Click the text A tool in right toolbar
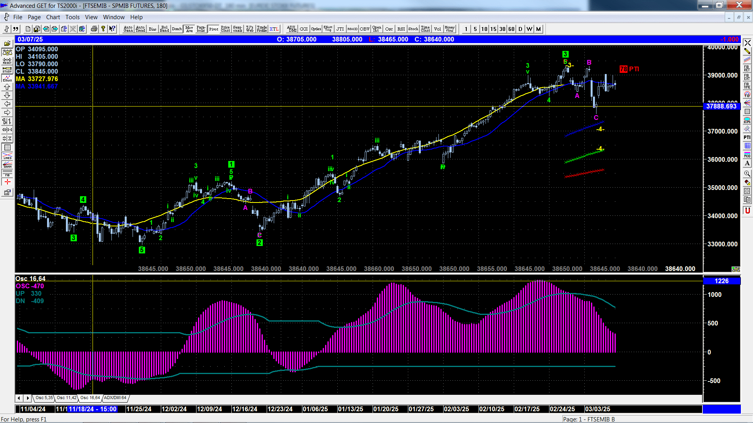The width and height of the screenshot is (753, 423). click(747, 163)
